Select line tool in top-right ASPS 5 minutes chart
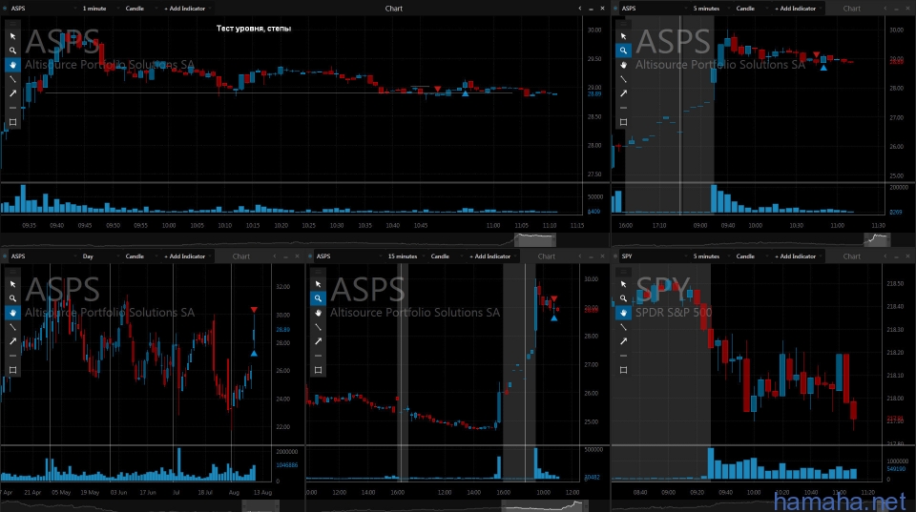Viewport: 916px width, 512px height. click(623, 79)
